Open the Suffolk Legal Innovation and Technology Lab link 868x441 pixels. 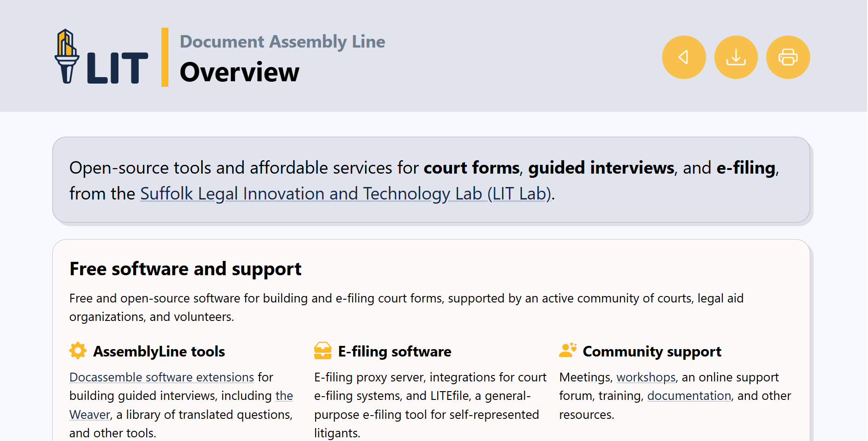pyautogui.click(x=345, y=193)
